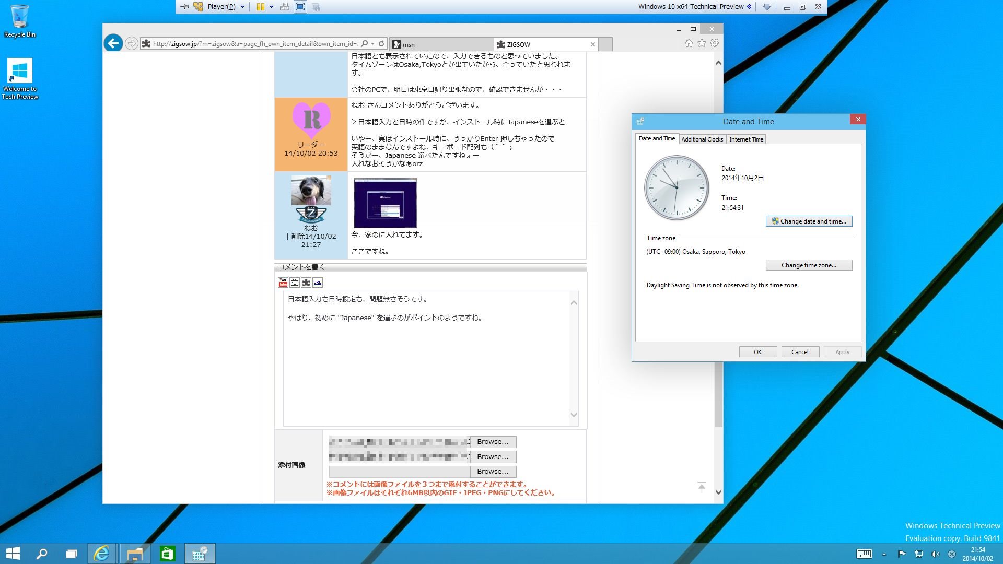Click the third empty Browse button
This screenshot has height=564, width=1003.
493,472
